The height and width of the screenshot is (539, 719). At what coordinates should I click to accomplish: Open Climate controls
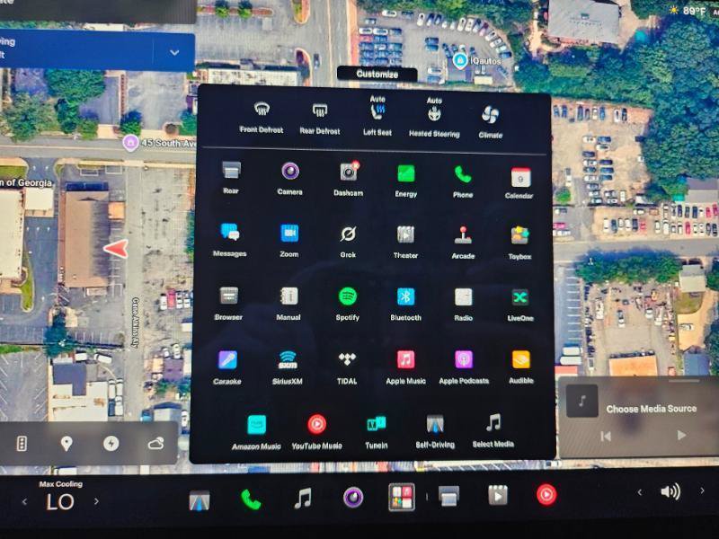pos(490,121)
